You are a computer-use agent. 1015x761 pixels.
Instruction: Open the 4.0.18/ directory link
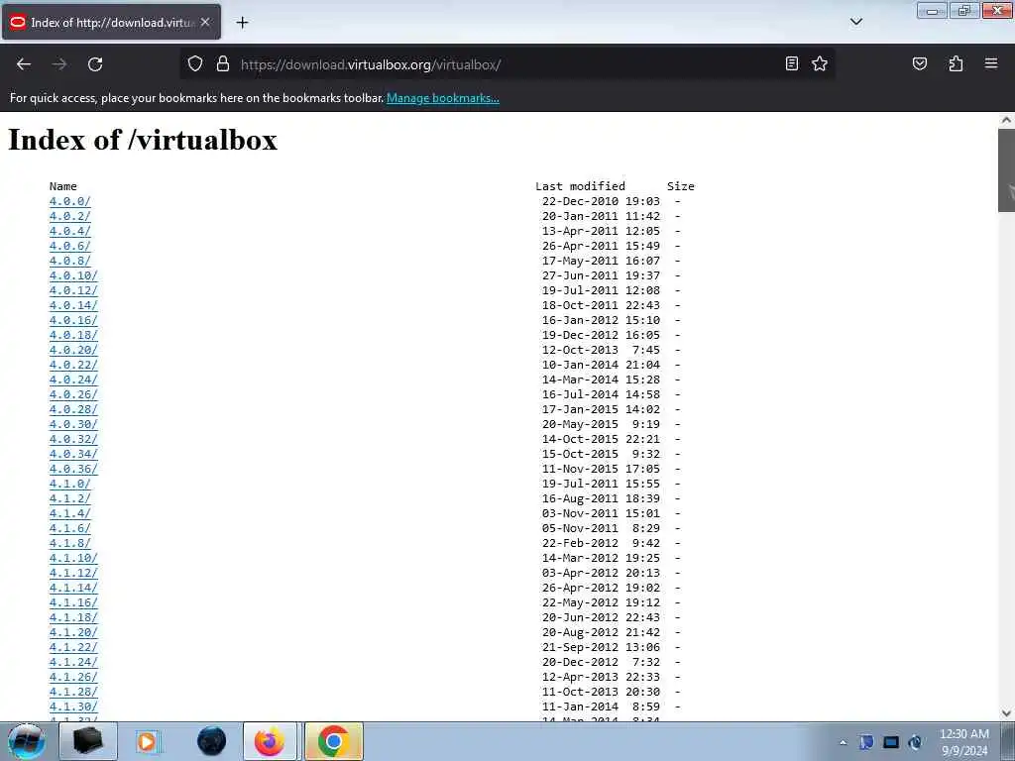coord(73,335)
